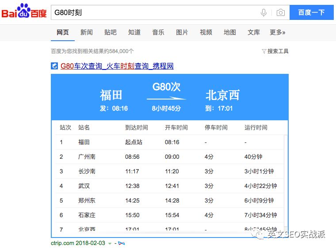
Task: Click 起点站 in the 福田 row
Action: pyautogui.click(x=134, y=142)
